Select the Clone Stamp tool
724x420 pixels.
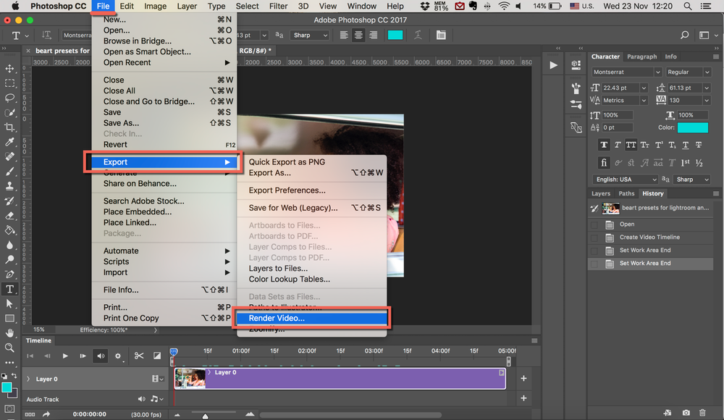tap(9, 186)
